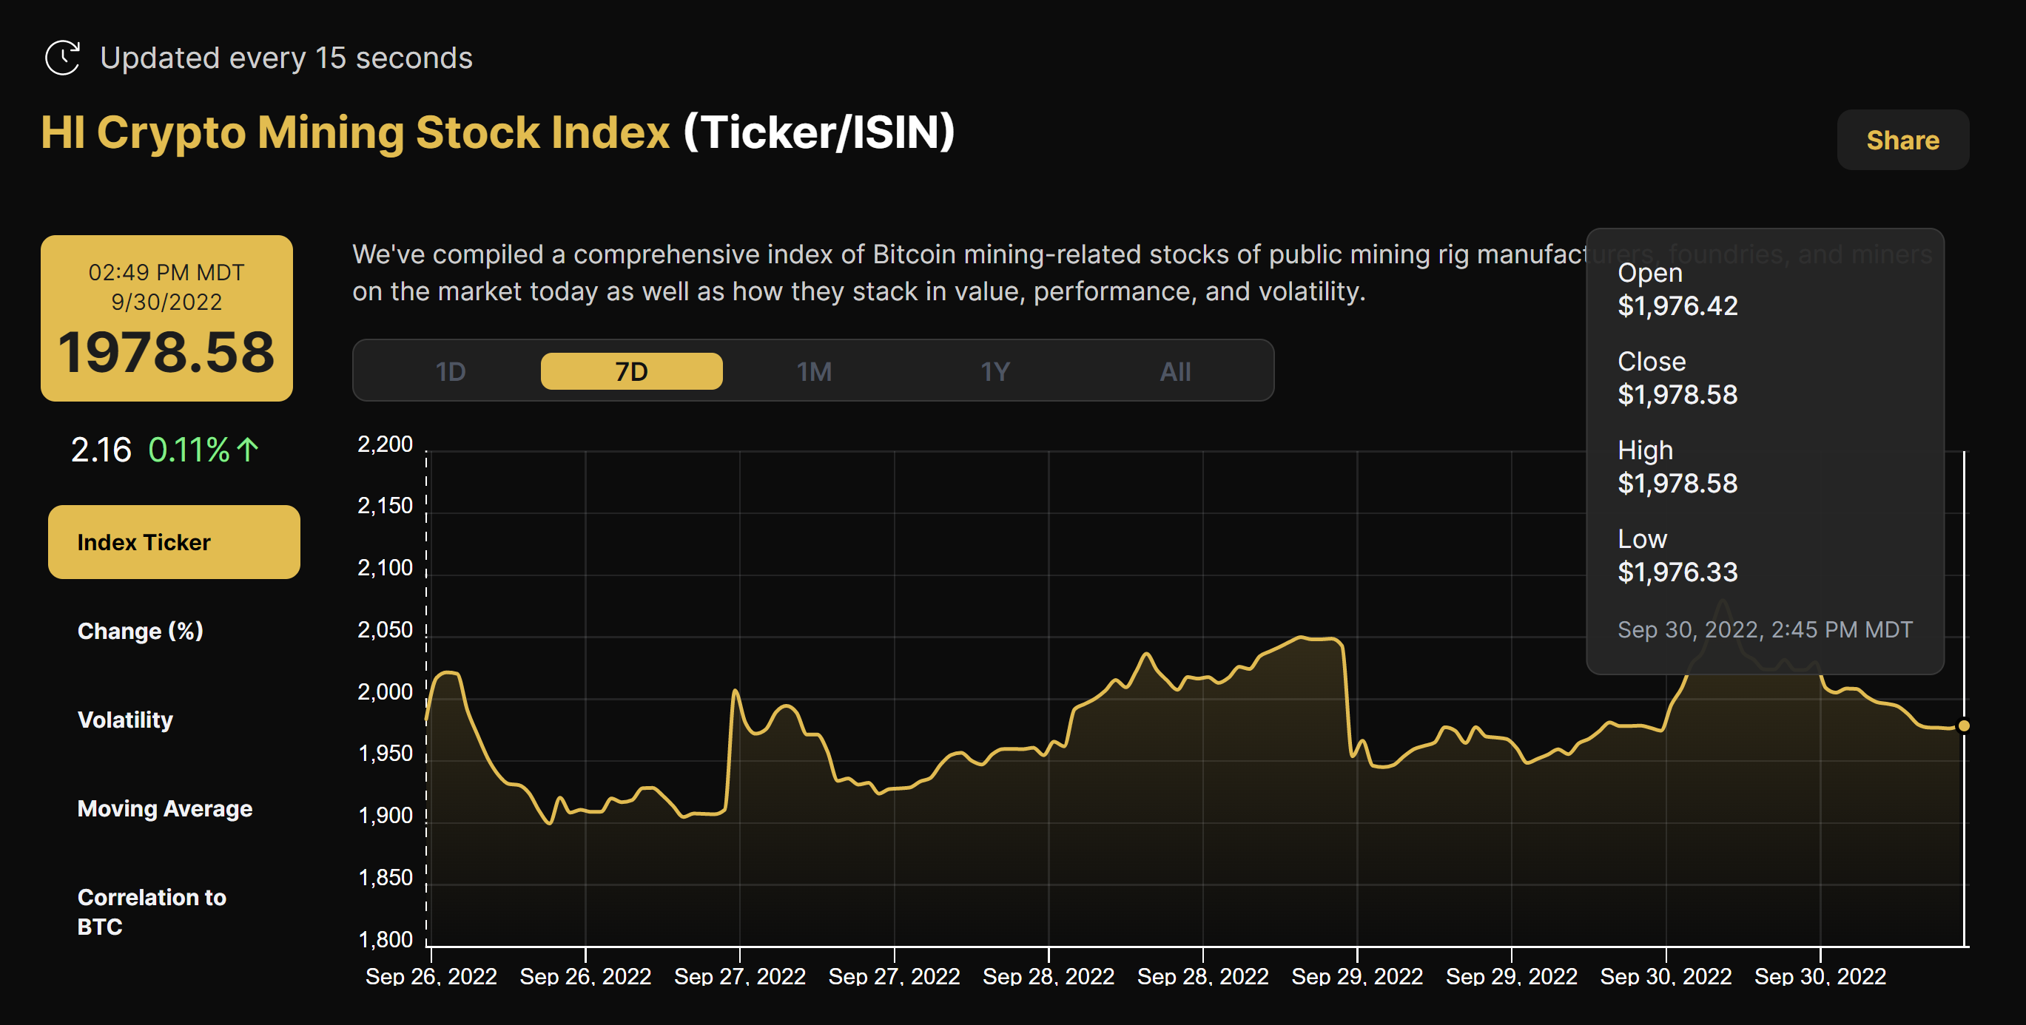Keep the 7D timeframe selected
2026x1025 pixels.
pyautogui.click(x=631, y=371)
